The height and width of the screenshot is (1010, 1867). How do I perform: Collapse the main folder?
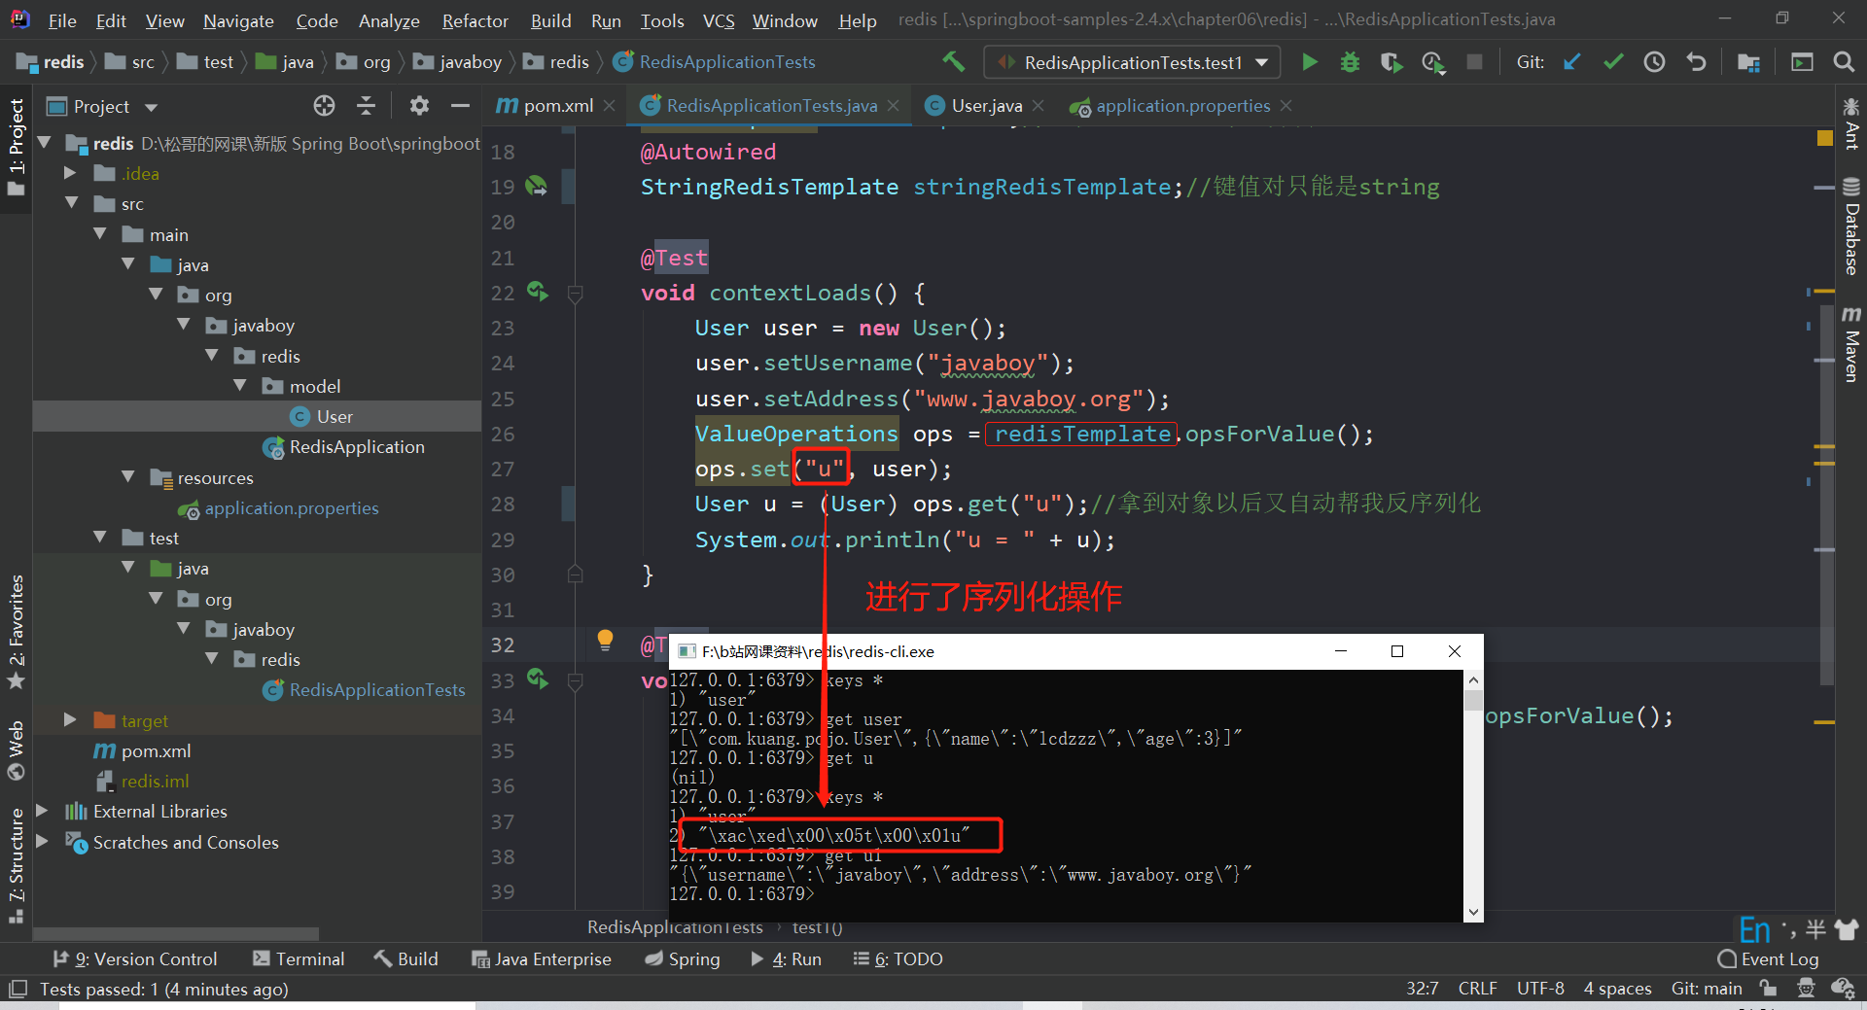click(x=99, y=234)
